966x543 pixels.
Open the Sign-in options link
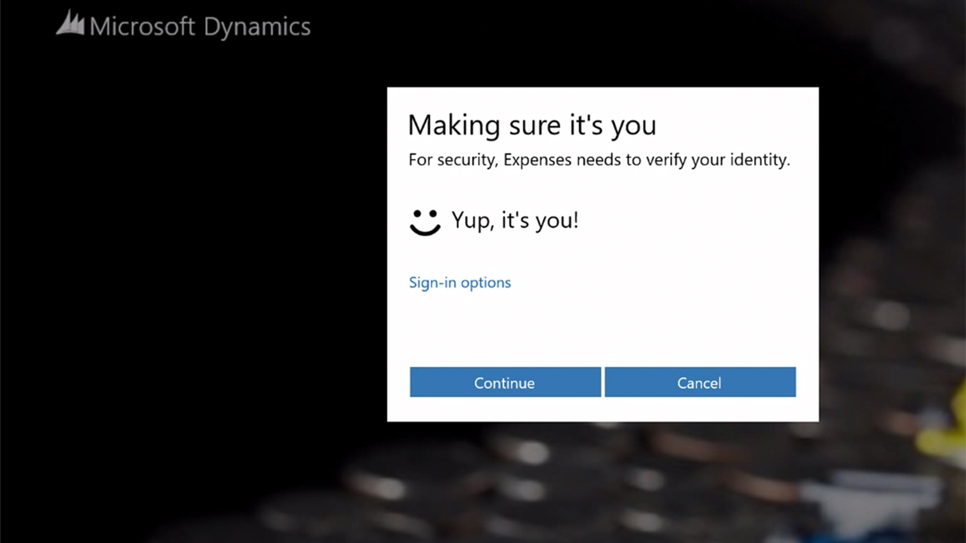pos(459,283)
